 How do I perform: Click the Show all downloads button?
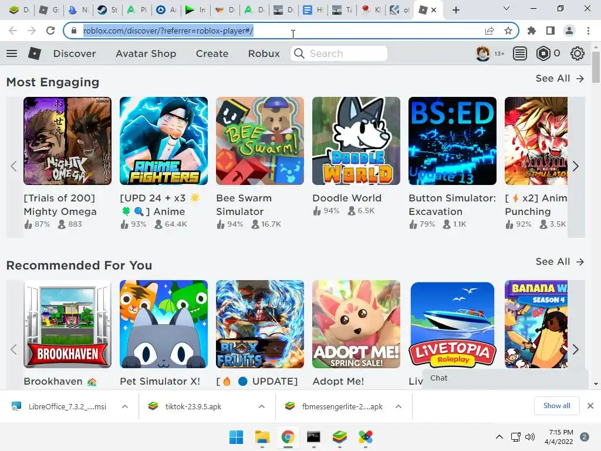(x=556, y=406)
